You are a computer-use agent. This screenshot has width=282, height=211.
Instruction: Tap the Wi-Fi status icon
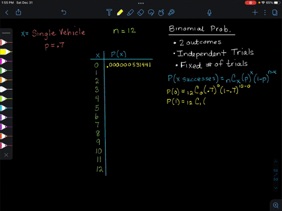(x=263, y=3)
